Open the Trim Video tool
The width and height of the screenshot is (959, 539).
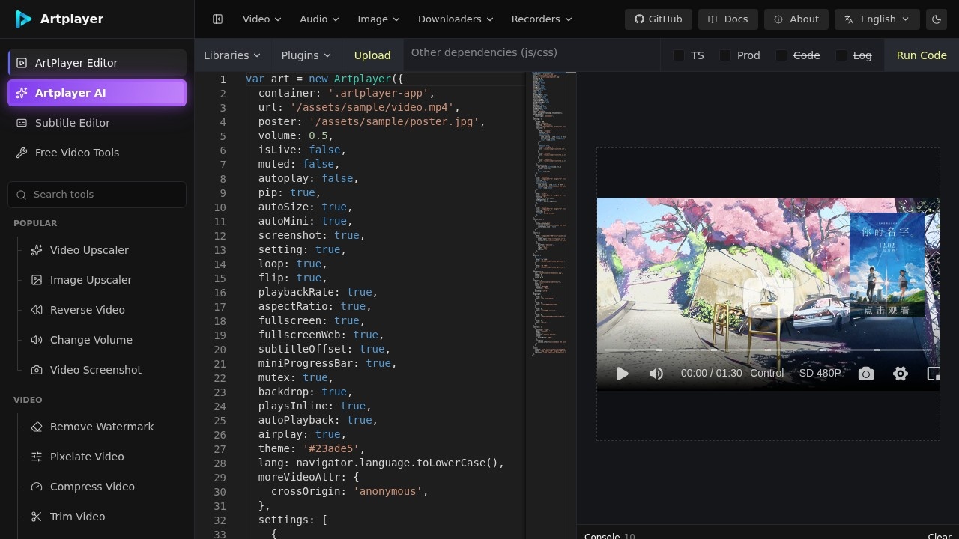coord(77,517)
